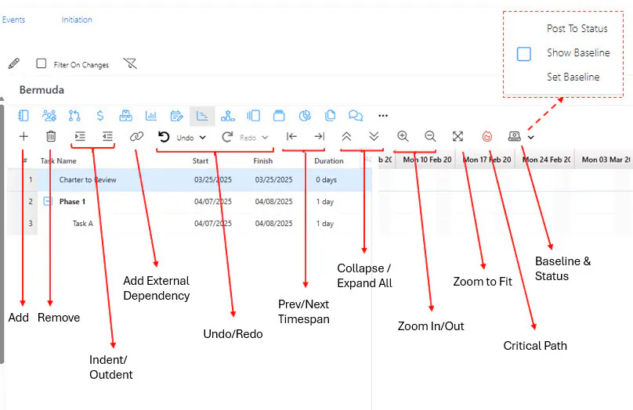Open the notebook details icon
This screenshot has height=410, width=633.
coord(24,116)
